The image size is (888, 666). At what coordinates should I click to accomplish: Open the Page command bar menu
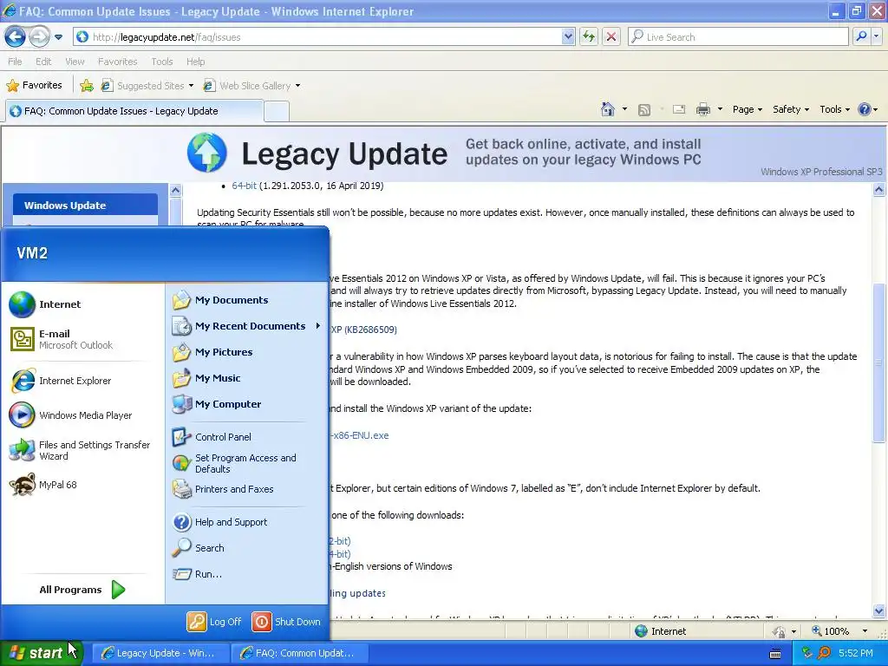pyautogui.click(x=747, y=109)
